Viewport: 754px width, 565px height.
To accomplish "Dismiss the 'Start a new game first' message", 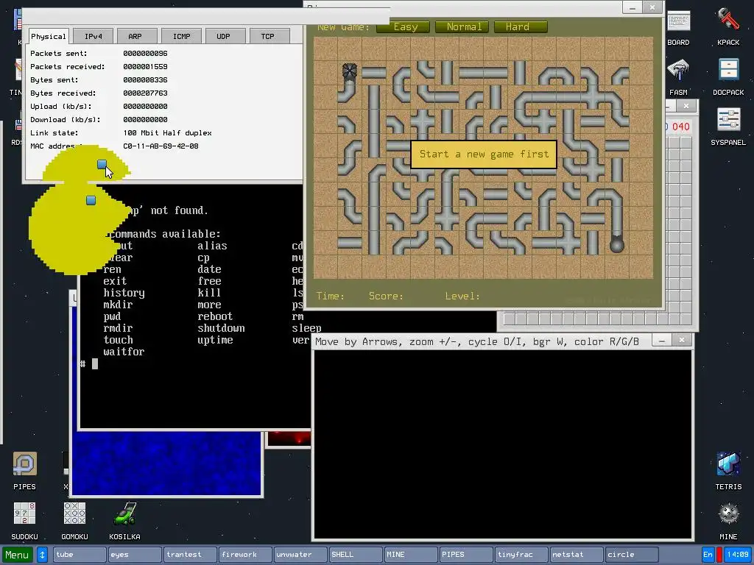I will 484,154.
